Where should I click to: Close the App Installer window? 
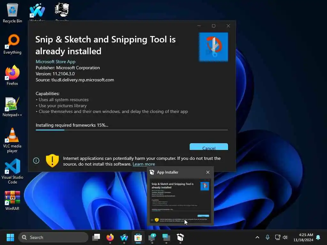tap(228, 26)
